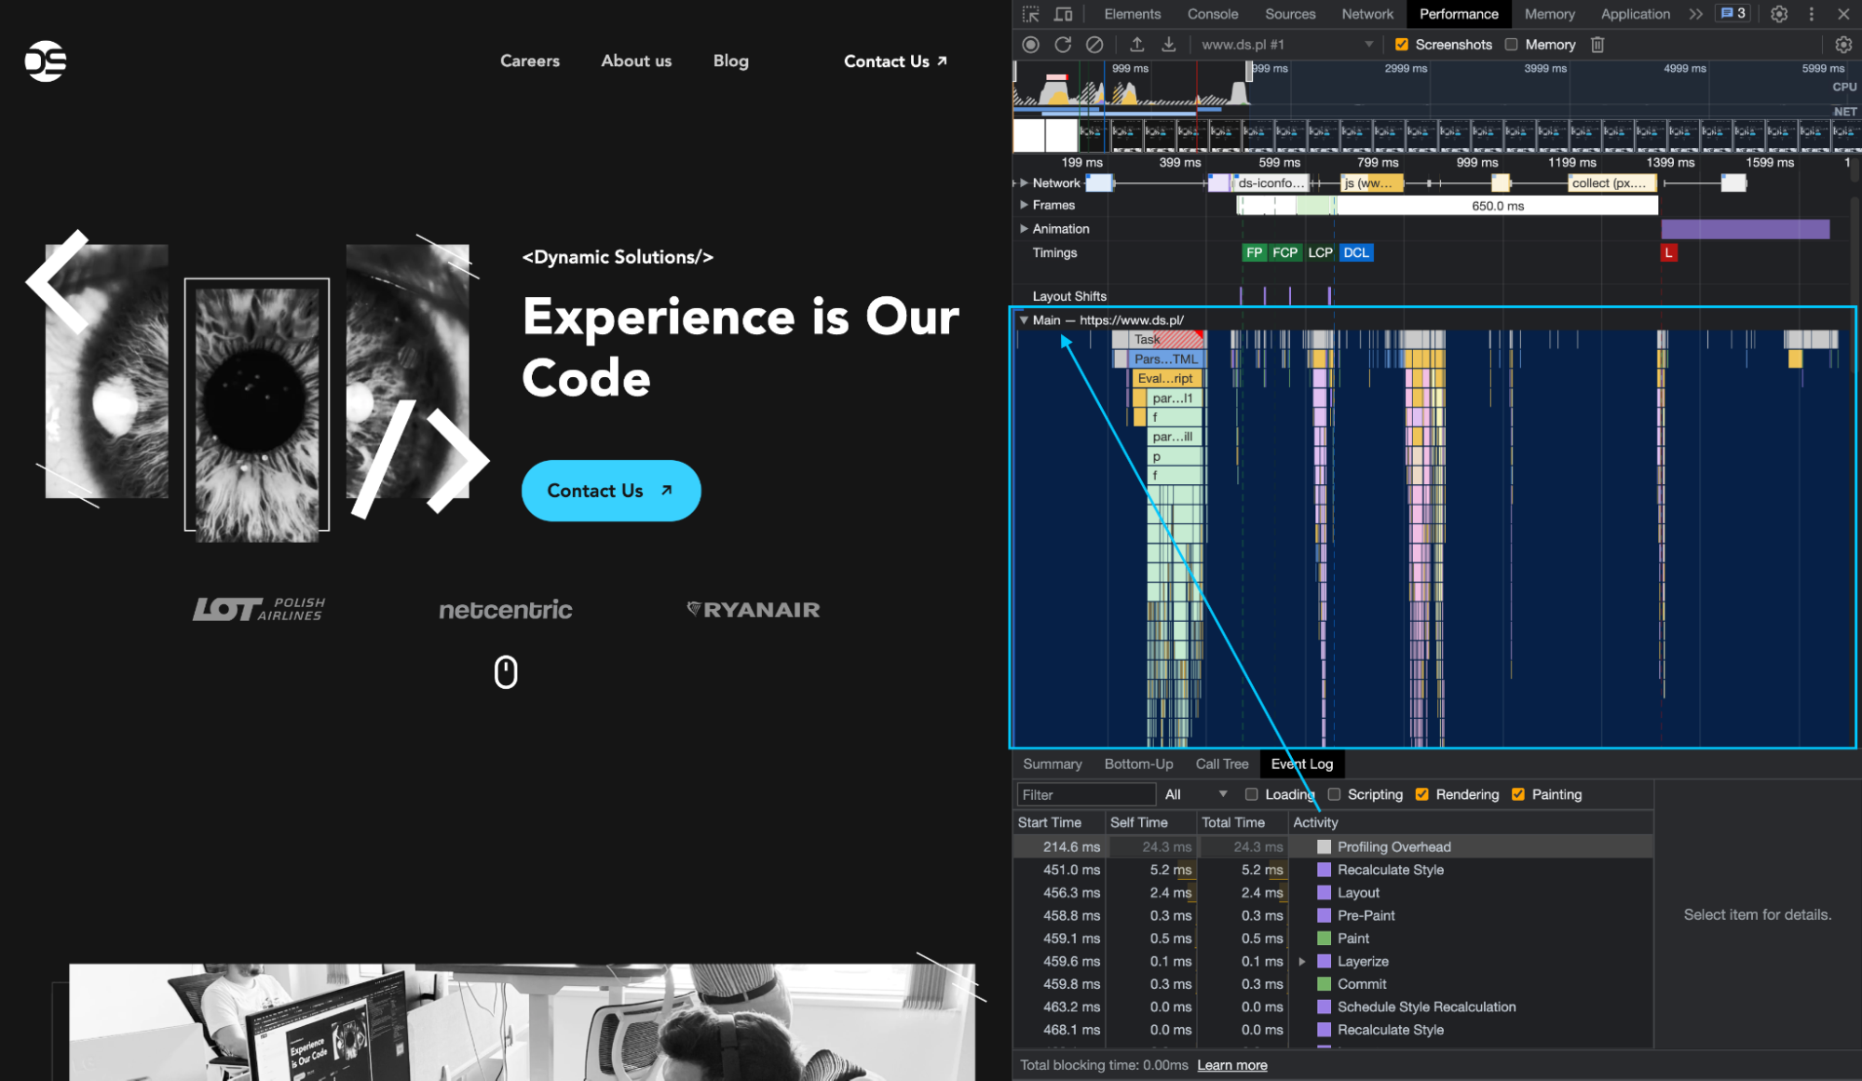Screen dimensions: 1862x1081
Task: Enable the Loading filter checkbox
Action: (1251, 794)
